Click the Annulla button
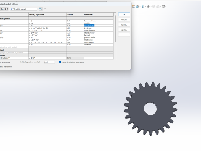Image resolution: width=201 pixels, height=151 pixels. (124, 20)
